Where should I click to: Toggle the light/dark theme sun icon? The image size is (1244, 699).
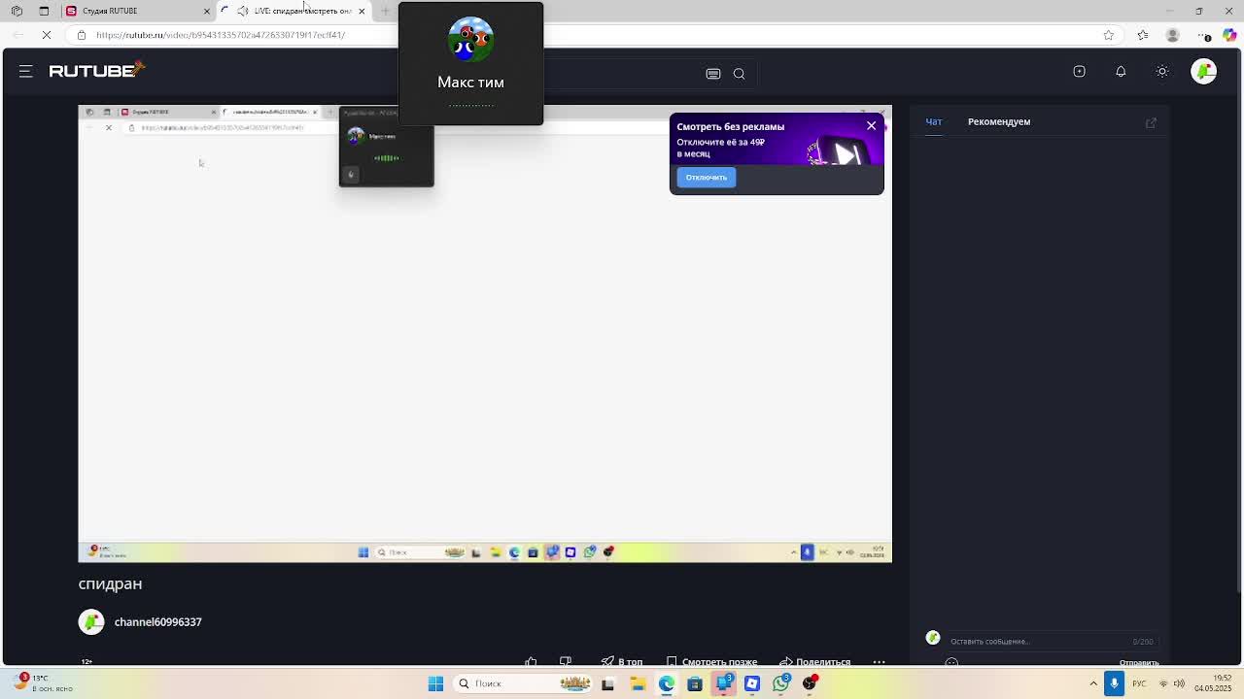tap(1162, 72)
